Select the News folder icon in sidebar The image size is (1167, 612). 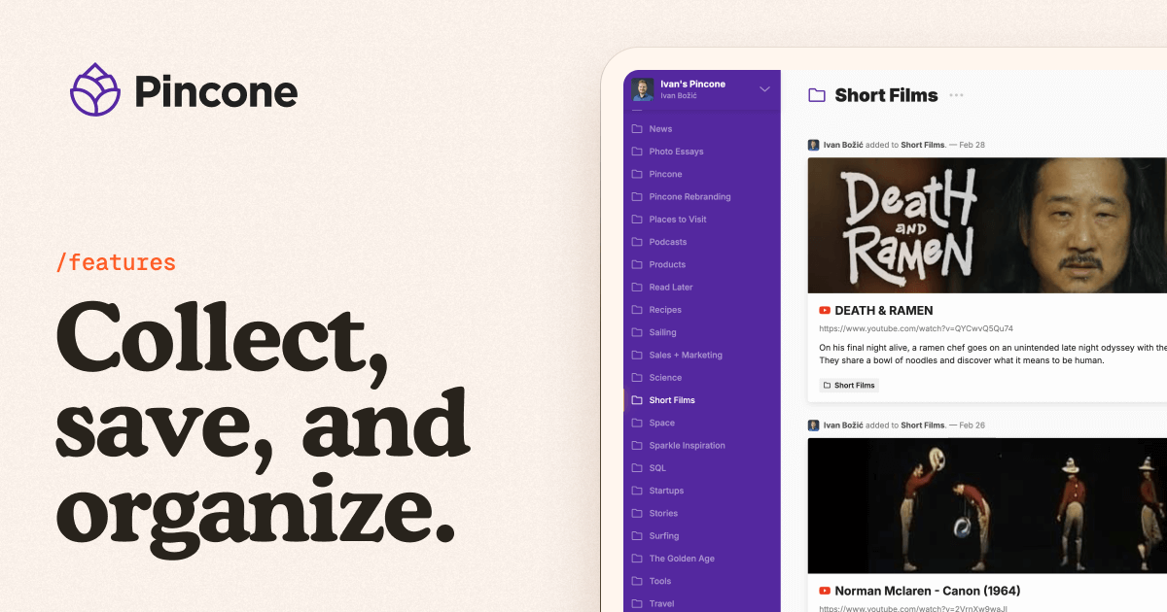coord(637,129)
